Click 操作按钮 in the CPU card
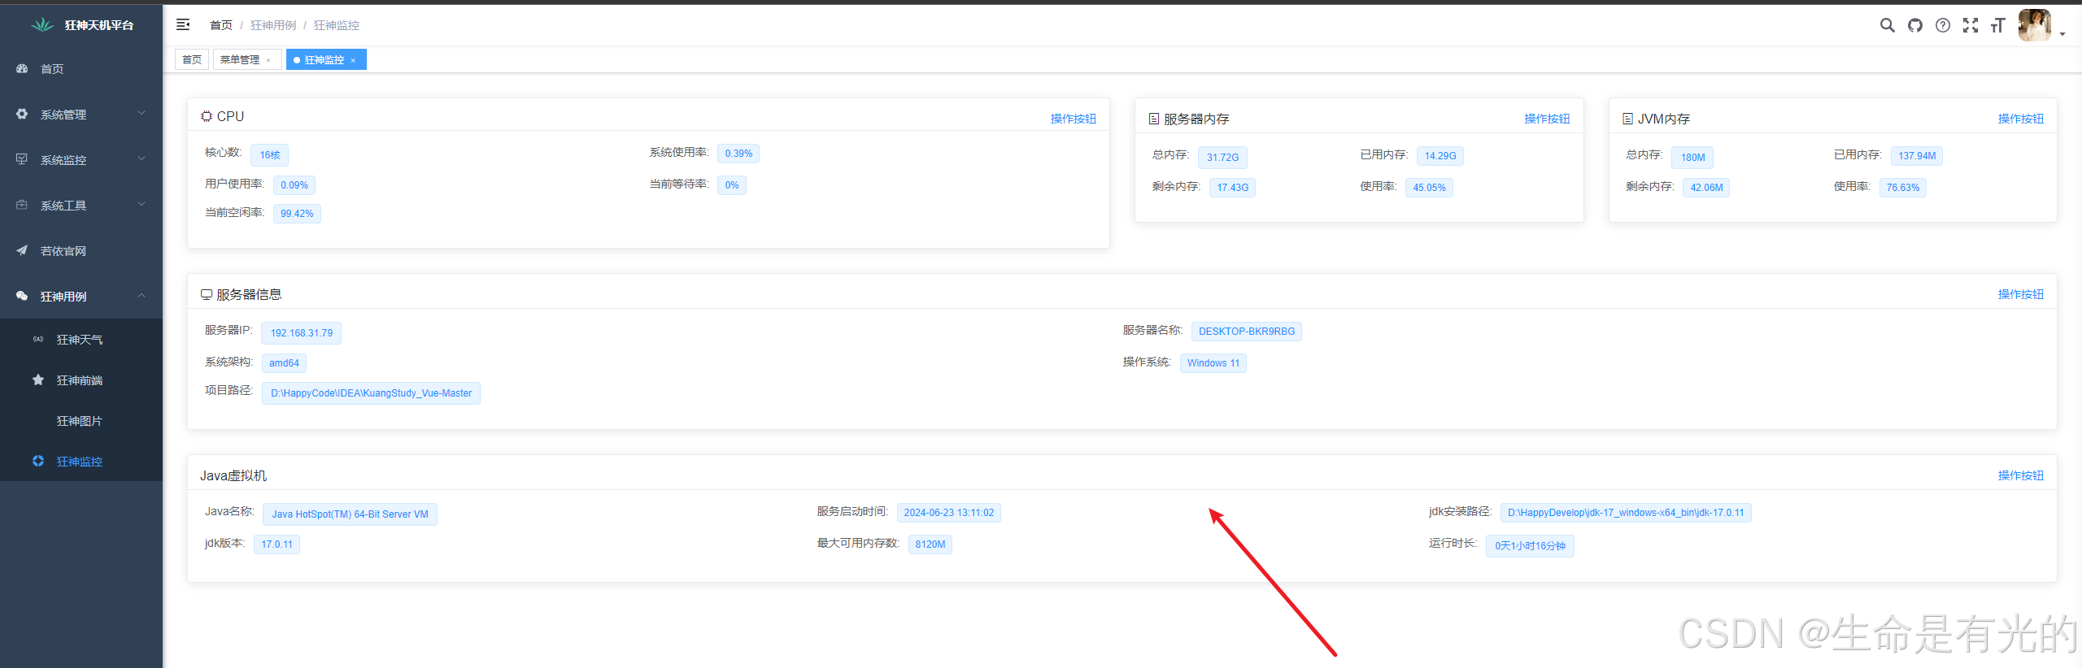This screenshot has width=2082, height=668. coord(1074,119)
